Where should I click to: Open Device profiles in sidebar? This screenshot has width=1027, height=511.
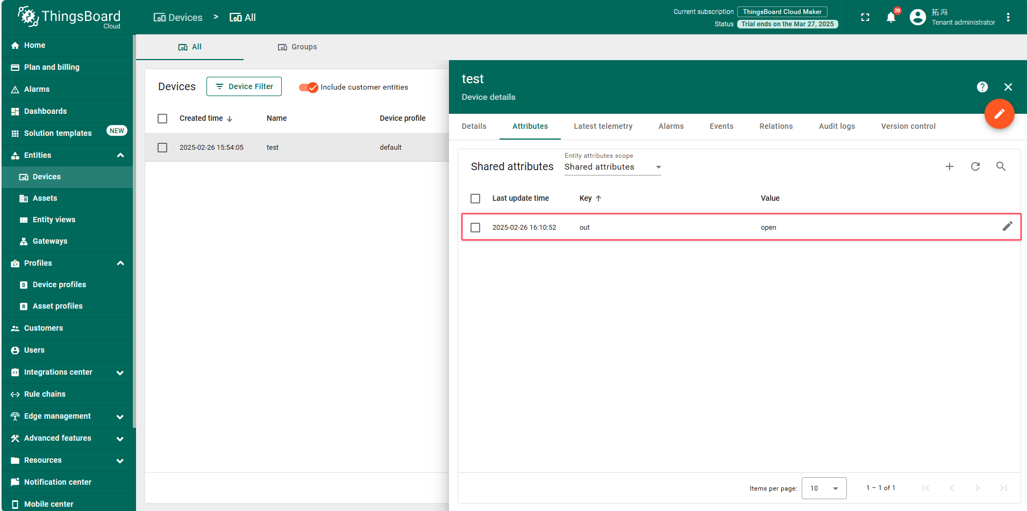coord(67,284)
